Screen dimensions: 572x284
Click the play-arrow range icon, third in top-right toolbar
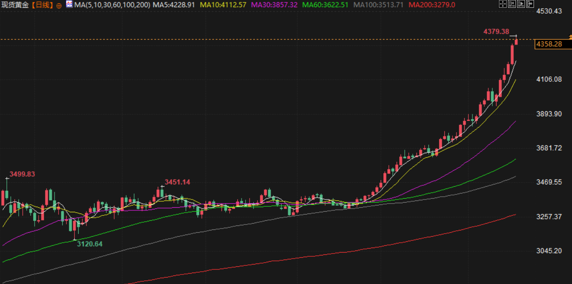point(521,4)
